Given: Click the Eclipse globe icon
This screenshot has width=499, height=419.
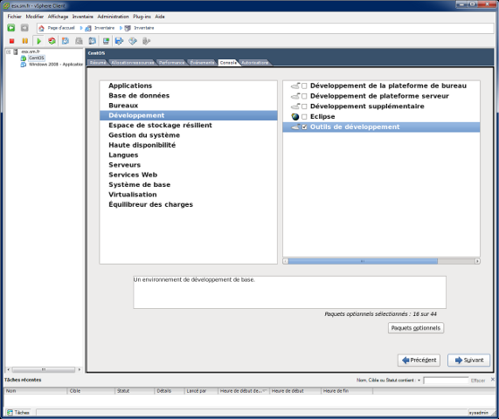Looking at the screenshot, I should tap(295, 117).
